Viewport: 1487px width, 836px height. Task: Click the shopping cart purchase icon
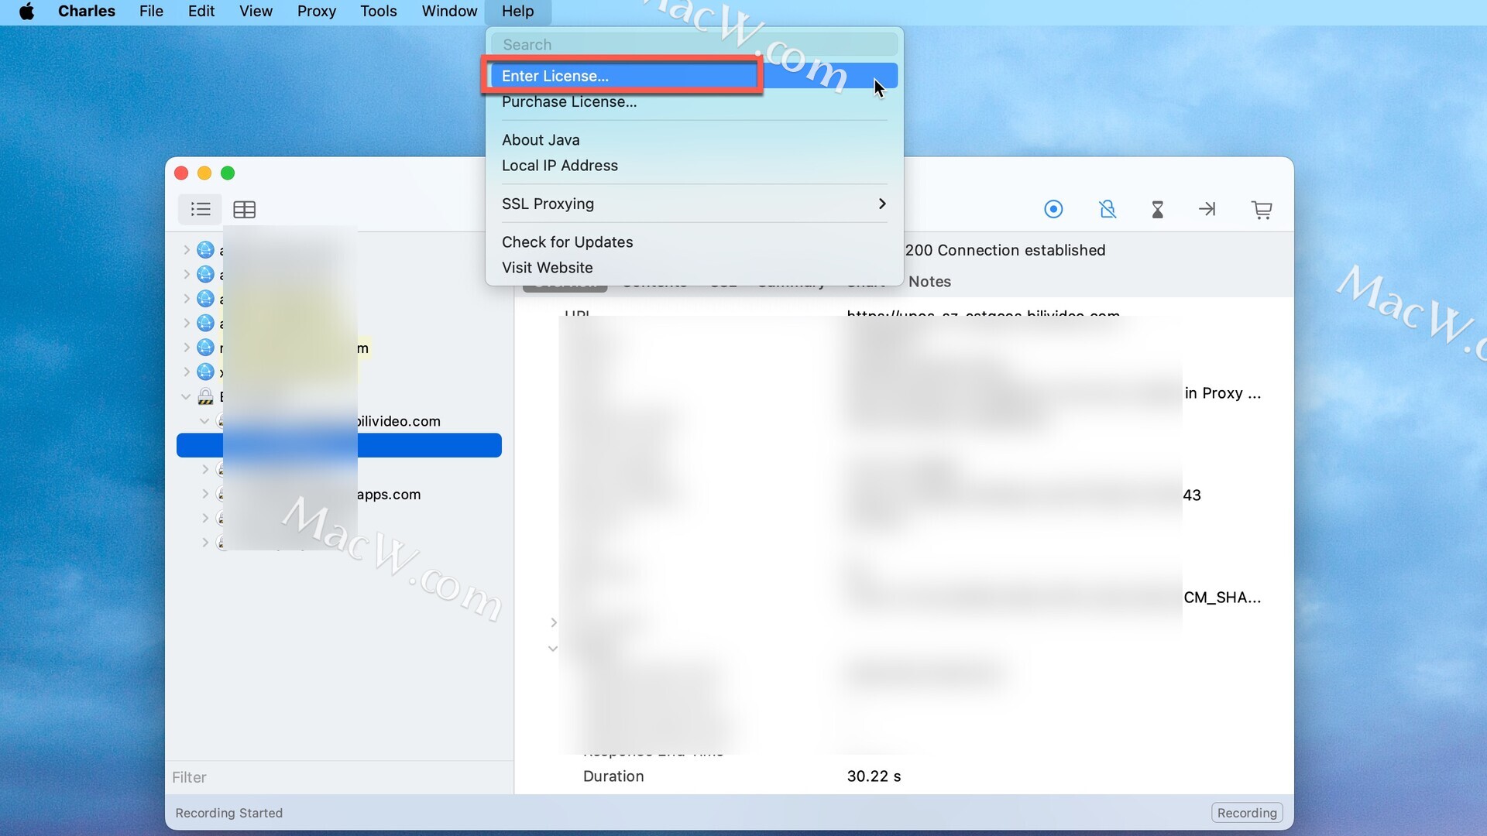[x=1262, y=209]
